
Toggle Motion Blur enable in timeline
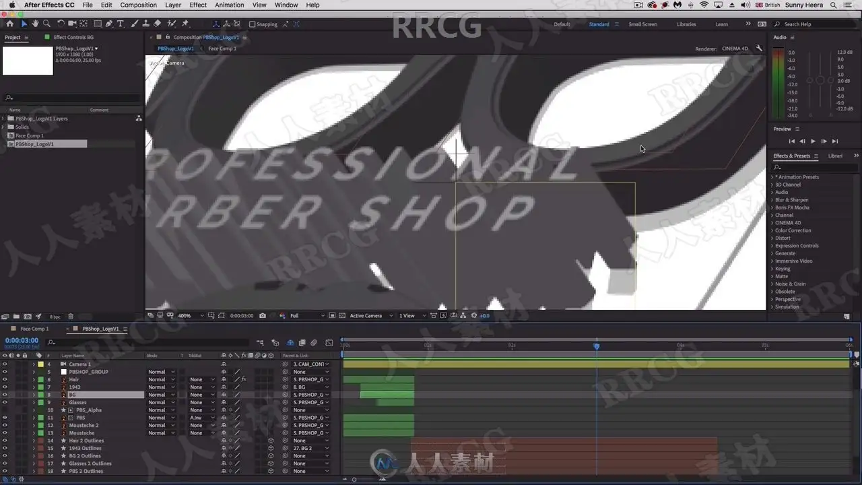(314, 343)
